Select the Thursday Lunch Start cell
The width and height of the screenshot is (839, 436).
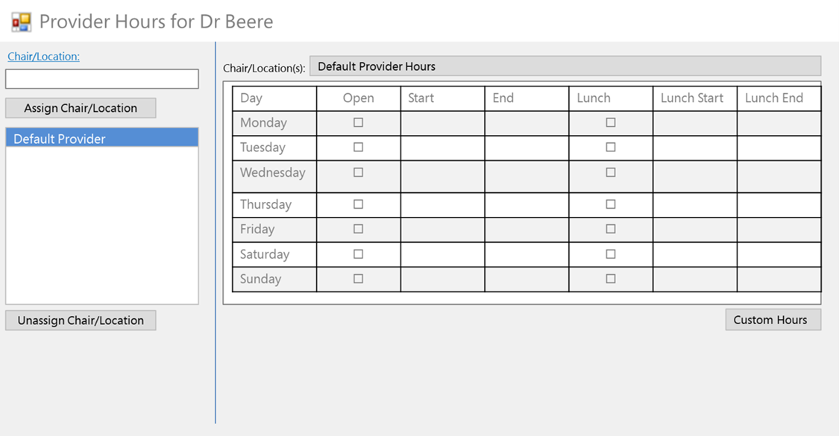[x=694, y=204]
